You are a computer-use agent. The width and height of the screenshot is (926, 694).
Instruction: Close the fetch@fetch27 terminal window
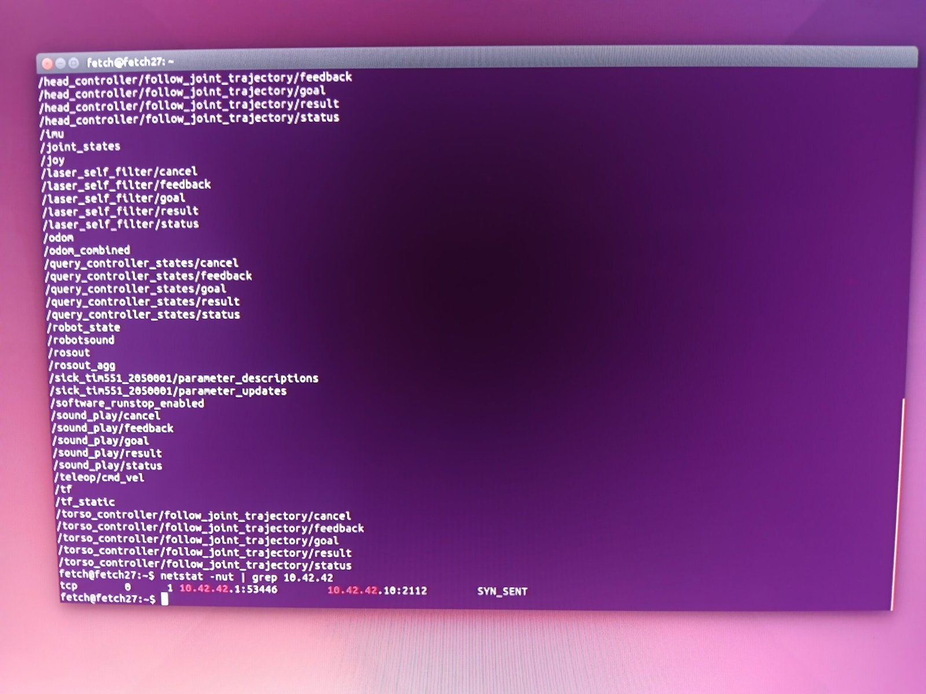tap(47, 64)
